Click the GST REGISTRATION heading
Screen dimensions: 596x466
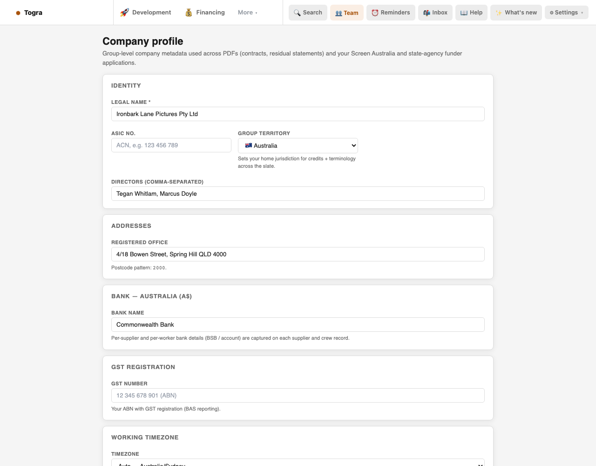[x=143, y=367]
